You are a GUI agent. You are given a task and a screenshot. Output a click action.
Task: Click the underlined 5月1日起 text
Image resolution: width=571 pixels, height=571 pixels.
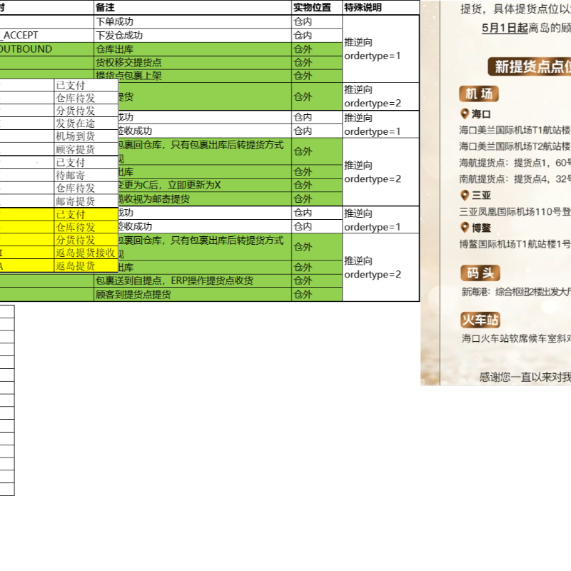click(505, 28)
